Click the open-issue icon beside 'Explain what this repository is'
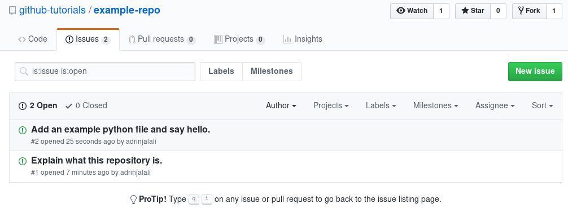Image resolution: width=568 pixels, height=212 pixels. 23,161
